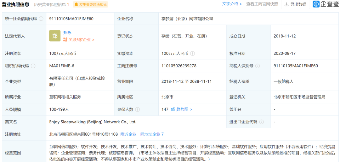This screenshot has width=340, height=162.
Task: Click company name 享梦游（北京）网络有限公司
Action: 187,19
